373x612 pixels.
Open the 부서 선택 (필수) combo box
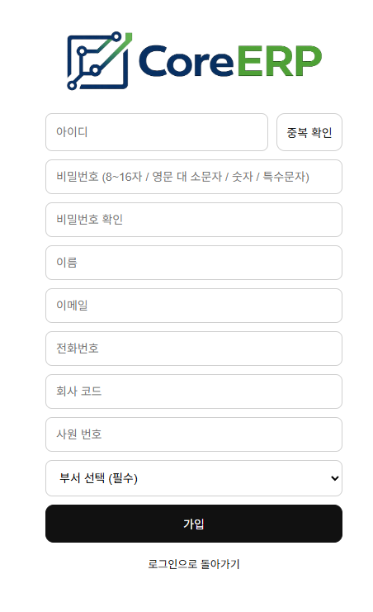tap(194, 478)
